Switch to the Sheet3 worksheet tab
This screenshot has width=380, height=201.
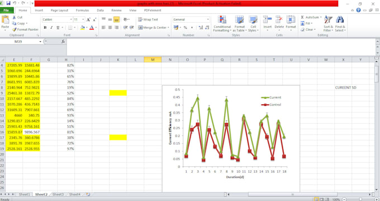pos(58,194)
